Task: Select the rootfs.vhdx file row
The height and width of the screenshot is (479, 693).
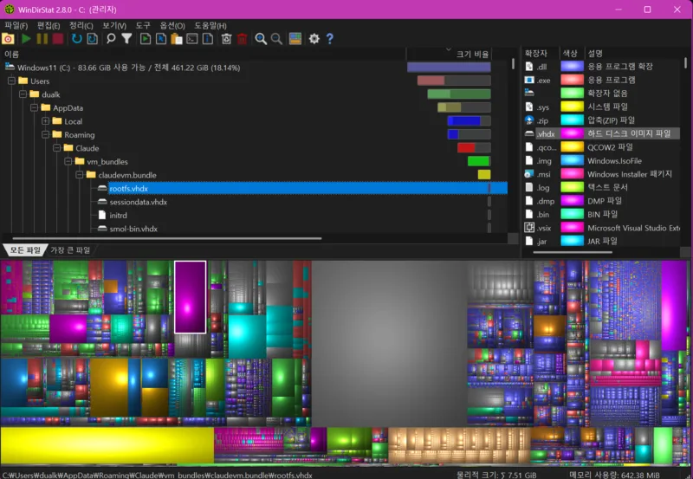Action: coord(308,188)
